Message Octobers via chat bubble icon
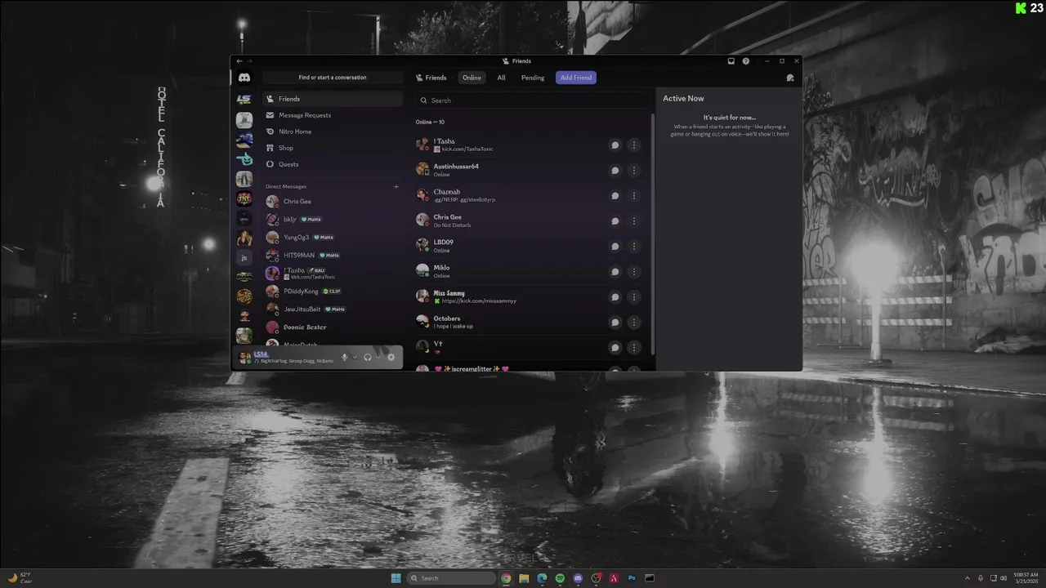Screen dimensions: 1046x588 click(x=615, y=323)
